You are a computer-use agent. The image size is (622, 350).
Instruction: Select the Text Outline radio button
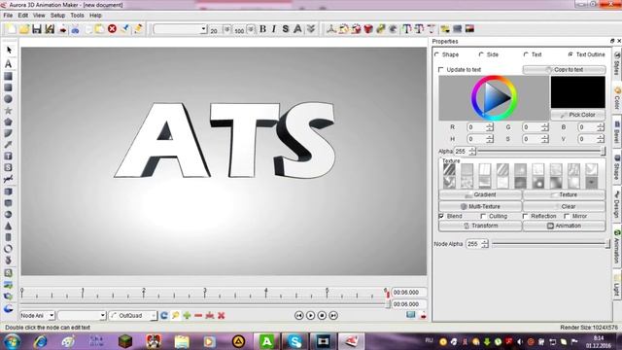pos(570,54)
